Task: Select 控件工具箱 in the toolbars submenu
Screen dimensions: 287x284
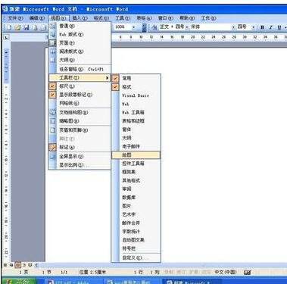Action: [136, 164]
